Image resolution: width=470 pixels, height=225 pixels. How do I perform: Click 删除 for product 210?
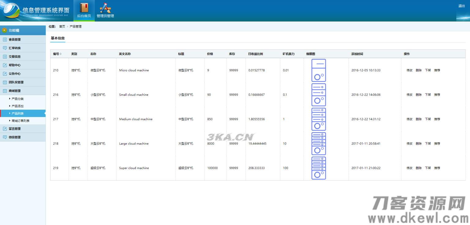click(419, 70)
